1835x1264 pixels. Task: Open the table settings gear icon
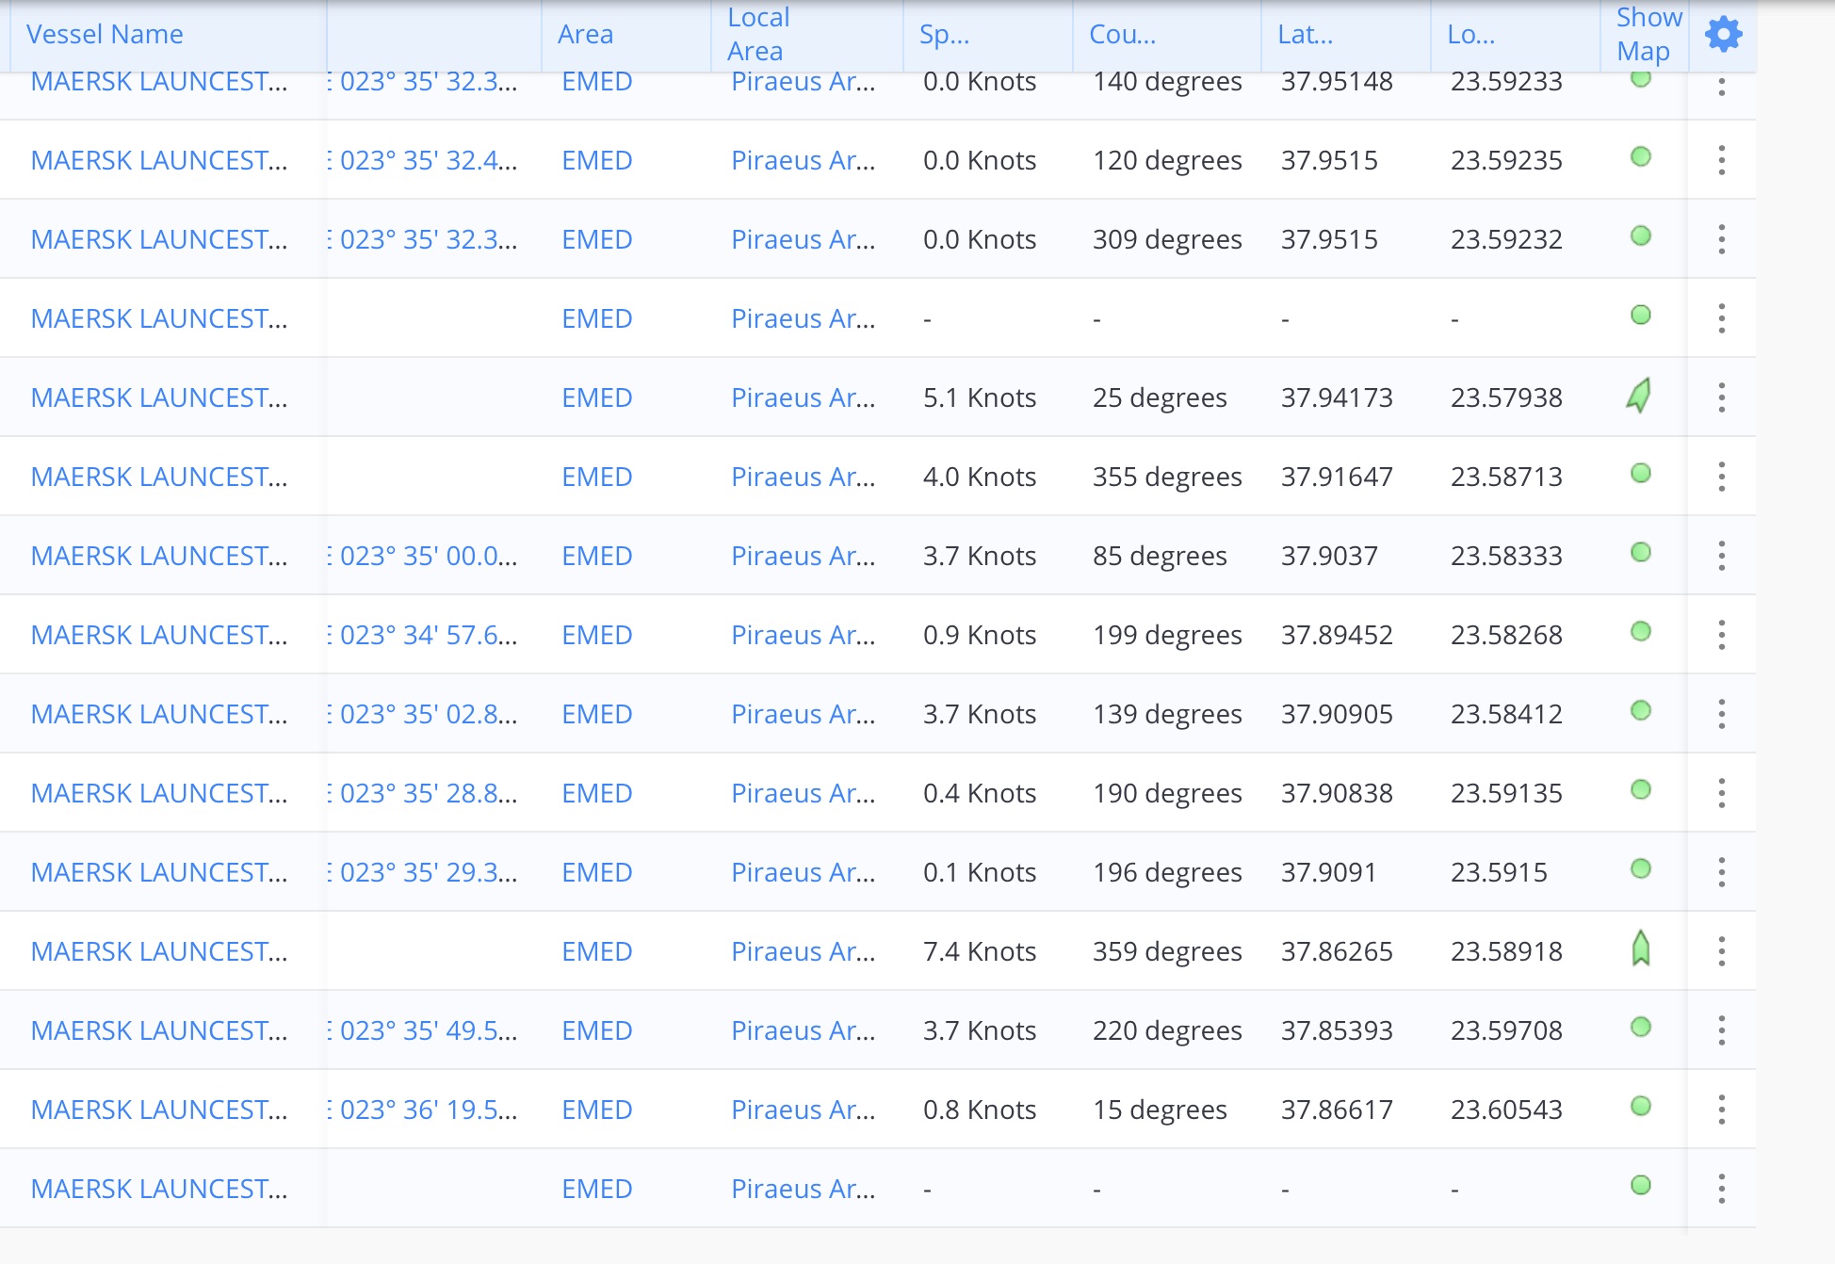1723,34
